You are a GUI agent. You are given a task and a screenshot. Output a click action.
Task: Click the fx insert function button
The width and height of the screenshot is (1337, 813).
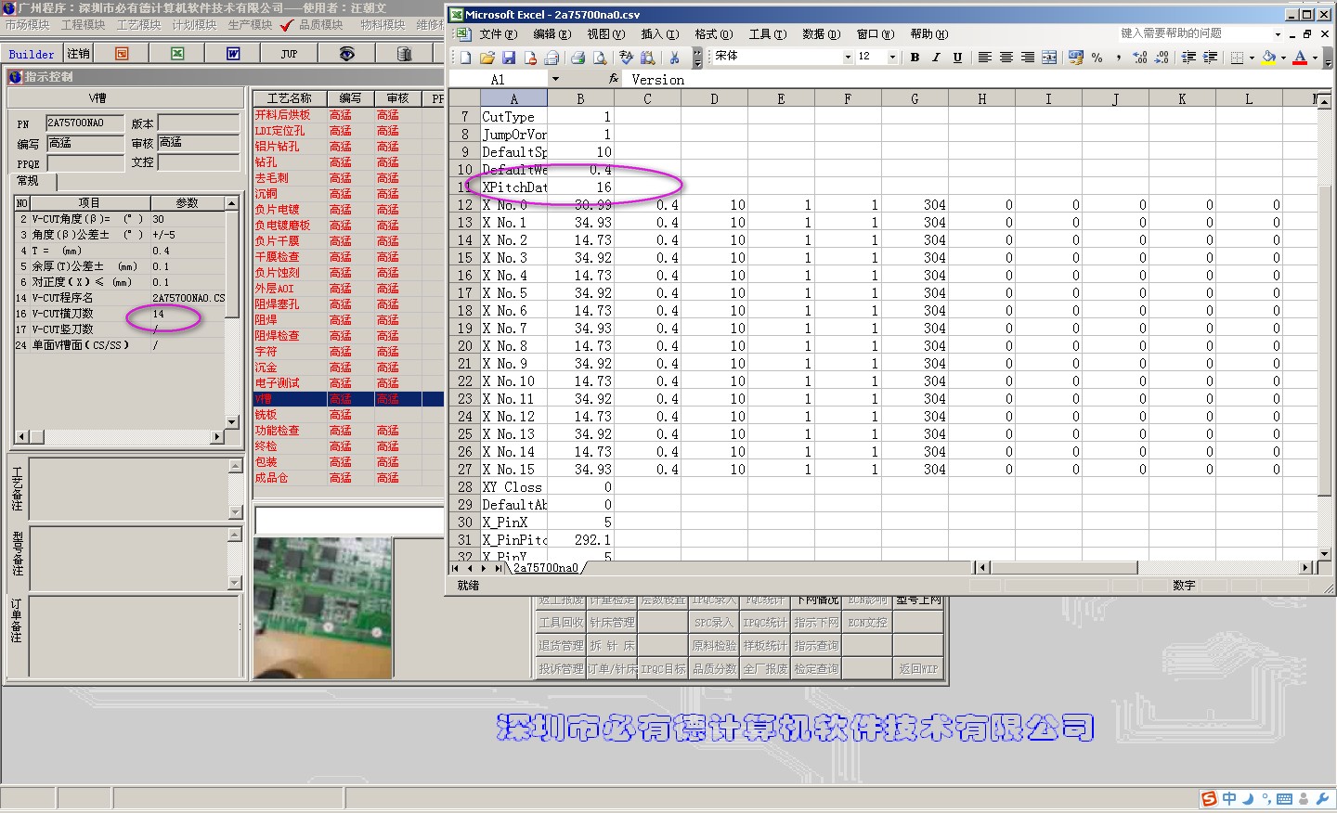(614, 79)
